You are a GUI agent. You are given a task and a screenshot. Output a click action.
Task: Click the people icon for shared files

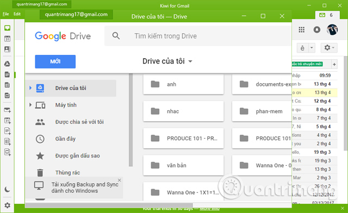(x=40, y=122)
